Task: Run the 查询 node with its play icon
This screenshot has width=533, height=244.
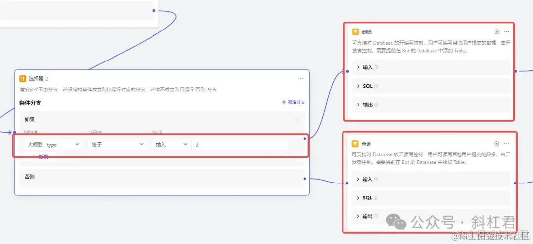Action: pos(497,144)
